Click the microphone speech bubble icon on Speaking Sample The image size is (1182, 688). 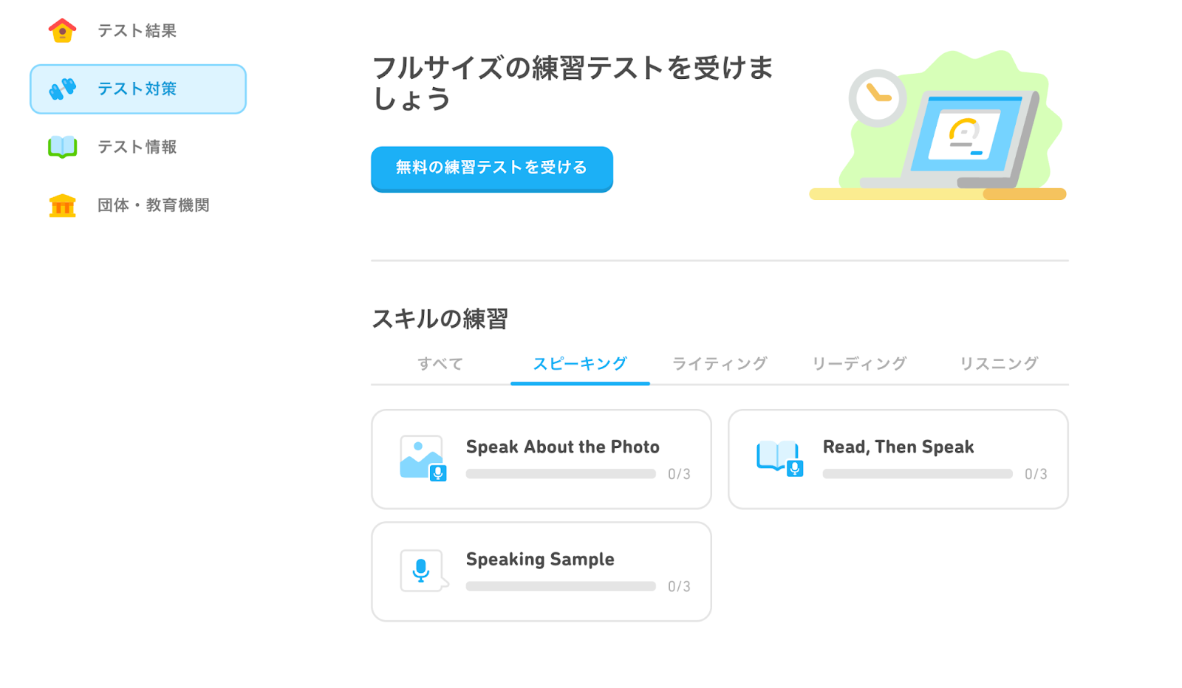[x=423, y=571]
